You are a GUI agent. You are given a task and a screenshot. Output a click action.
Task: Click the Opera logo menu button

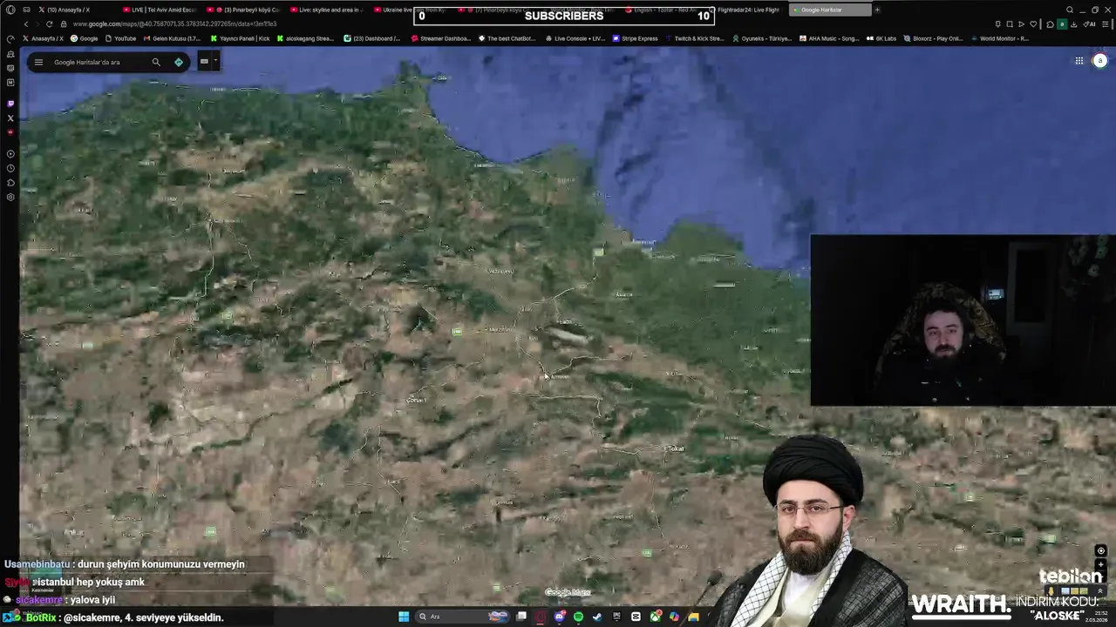(10, 10)
